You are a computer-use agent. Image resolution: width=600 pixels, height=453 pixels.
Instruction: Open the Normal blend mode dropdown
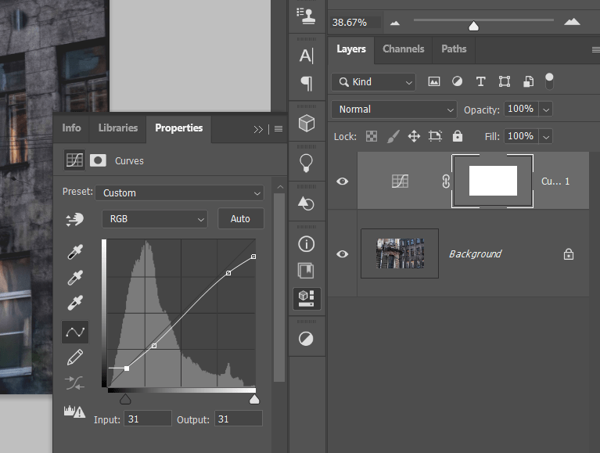click(394, 110)
